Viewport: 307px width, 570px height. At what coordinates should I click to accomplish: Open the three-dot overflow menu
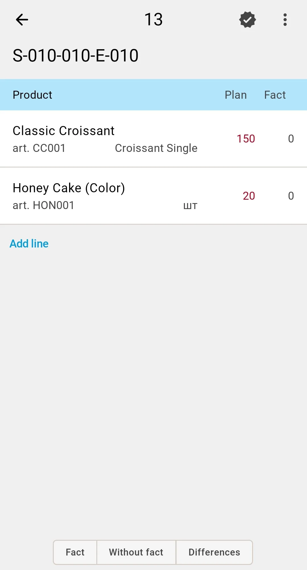[285, 20]
